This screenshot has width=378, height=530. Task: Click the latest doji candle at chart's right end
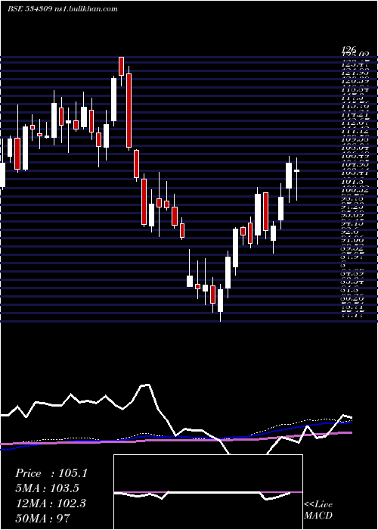(296, 179)
